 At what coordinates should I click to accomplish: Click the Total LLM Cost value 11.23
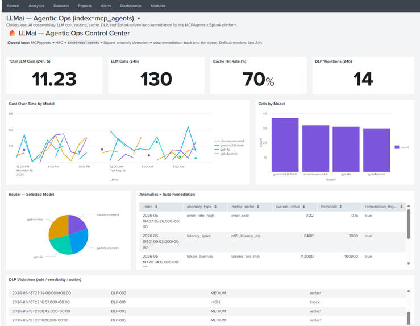(x=54, y=79)
